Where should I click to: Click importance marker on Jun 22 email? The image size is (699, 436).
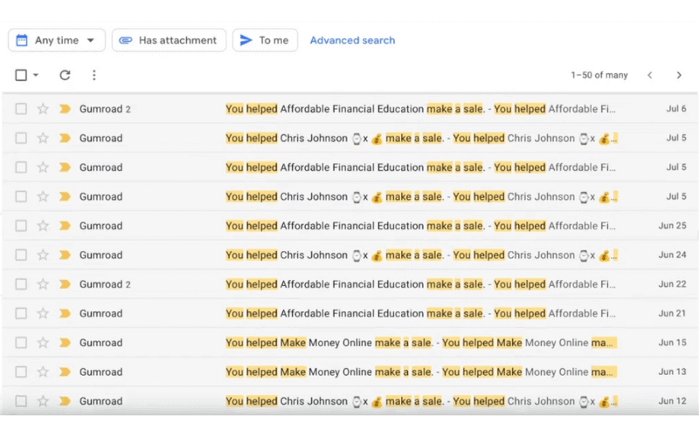tap(65, 284)
